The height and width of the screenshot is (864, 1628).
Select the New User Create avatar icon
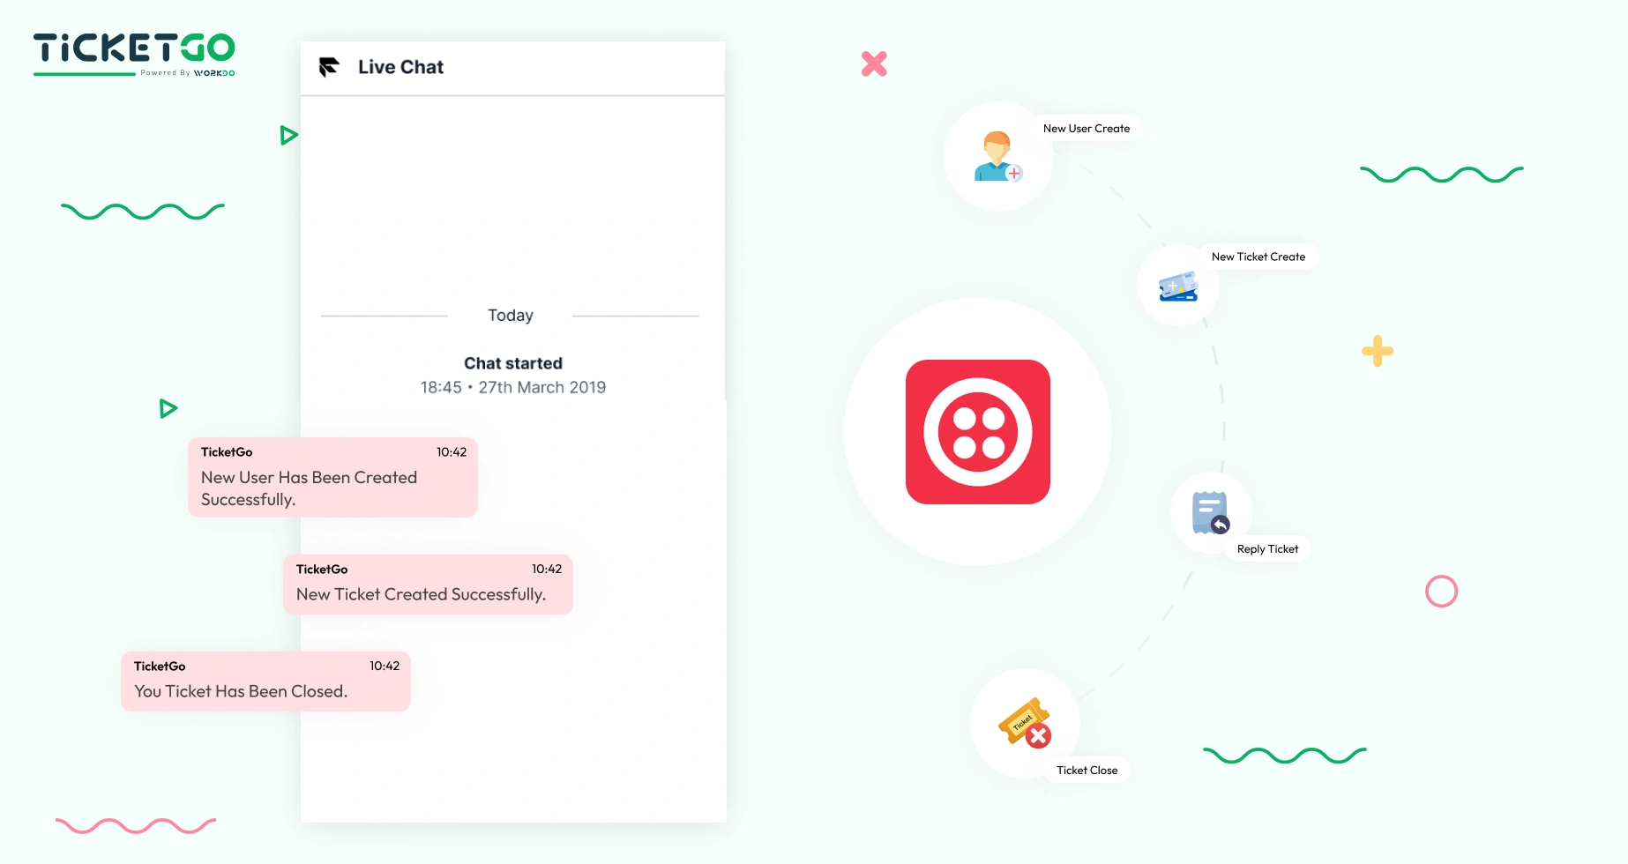point(997,156)
